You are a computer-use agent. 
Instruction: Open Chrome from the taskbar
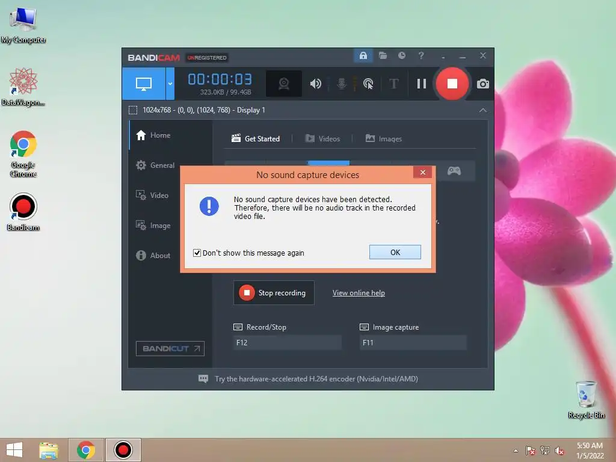[x=86, y=450]
